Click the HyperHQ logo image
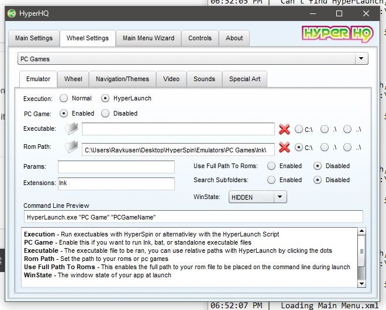The height and width of the screenshot is (310, 386). pos(337,34)
